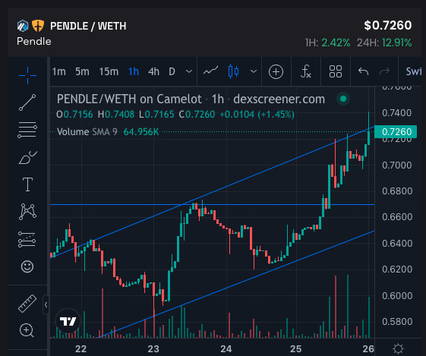Open the indicators fx menu

306,71
